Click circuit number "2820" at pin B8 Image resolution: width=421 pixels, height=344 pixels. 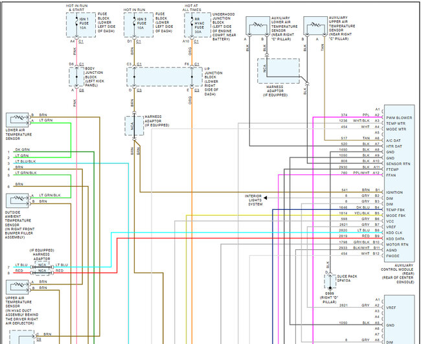[x=343, y=230]
